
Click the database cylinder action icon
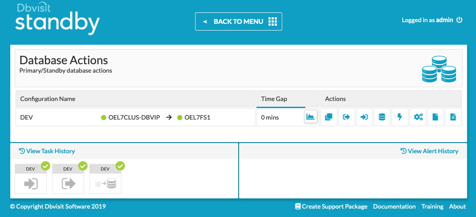[382, 117]
